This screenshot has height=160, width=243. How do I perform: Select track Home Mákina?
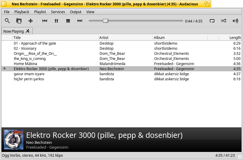coord(121,64)
